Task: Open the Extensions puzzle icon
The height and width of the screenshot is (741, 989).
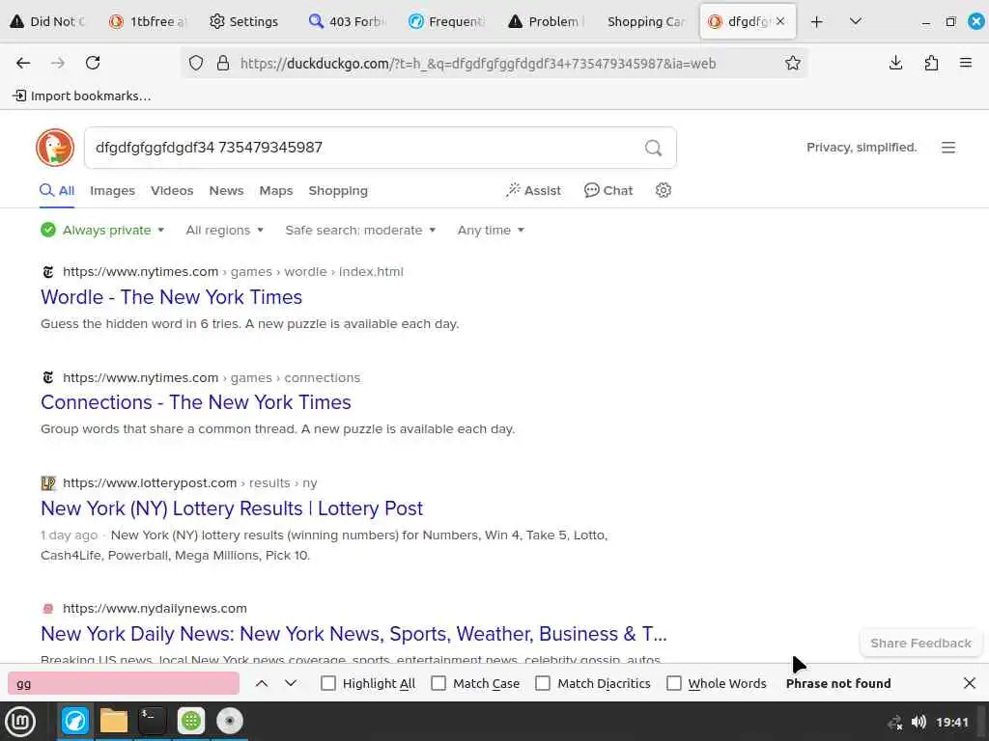Action: [931, 63]
